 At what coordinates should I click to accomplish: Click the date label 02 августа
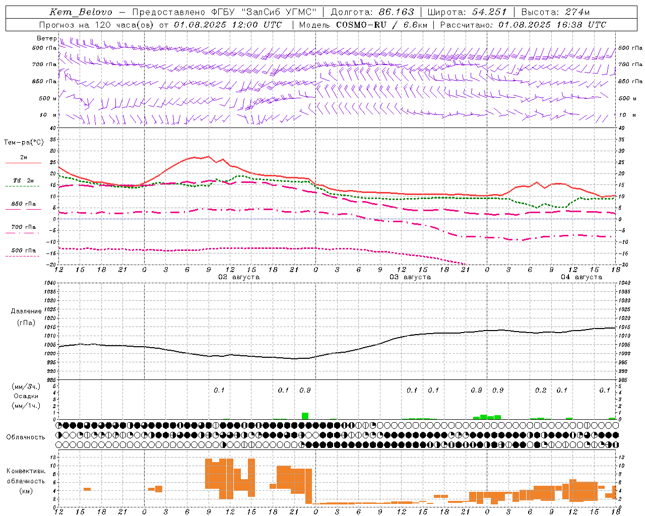pos(239,277)
